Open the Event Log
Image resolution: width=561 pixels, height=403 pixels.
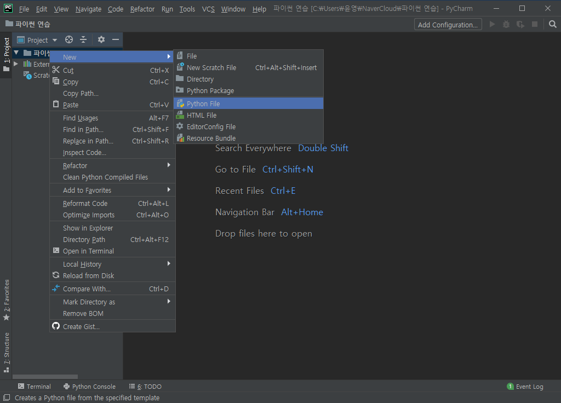pyautogui.click(x=525, y=386)
